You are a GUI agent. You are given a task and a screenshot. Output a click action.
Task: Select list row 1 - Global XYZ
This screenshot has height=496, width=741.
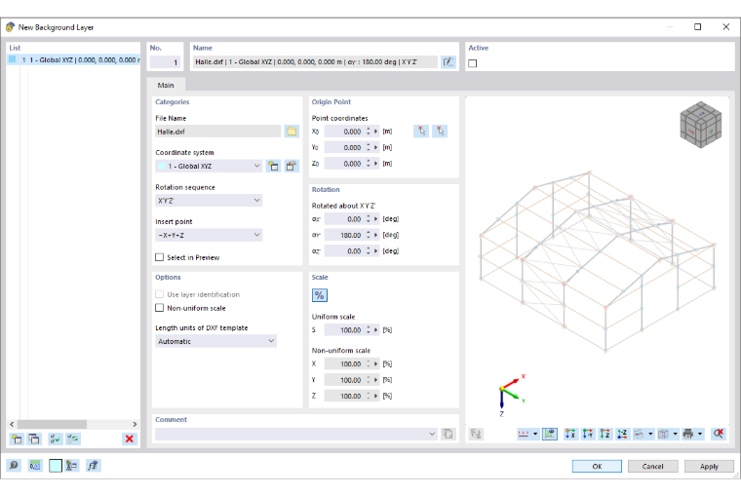click(x=74, y=60)
